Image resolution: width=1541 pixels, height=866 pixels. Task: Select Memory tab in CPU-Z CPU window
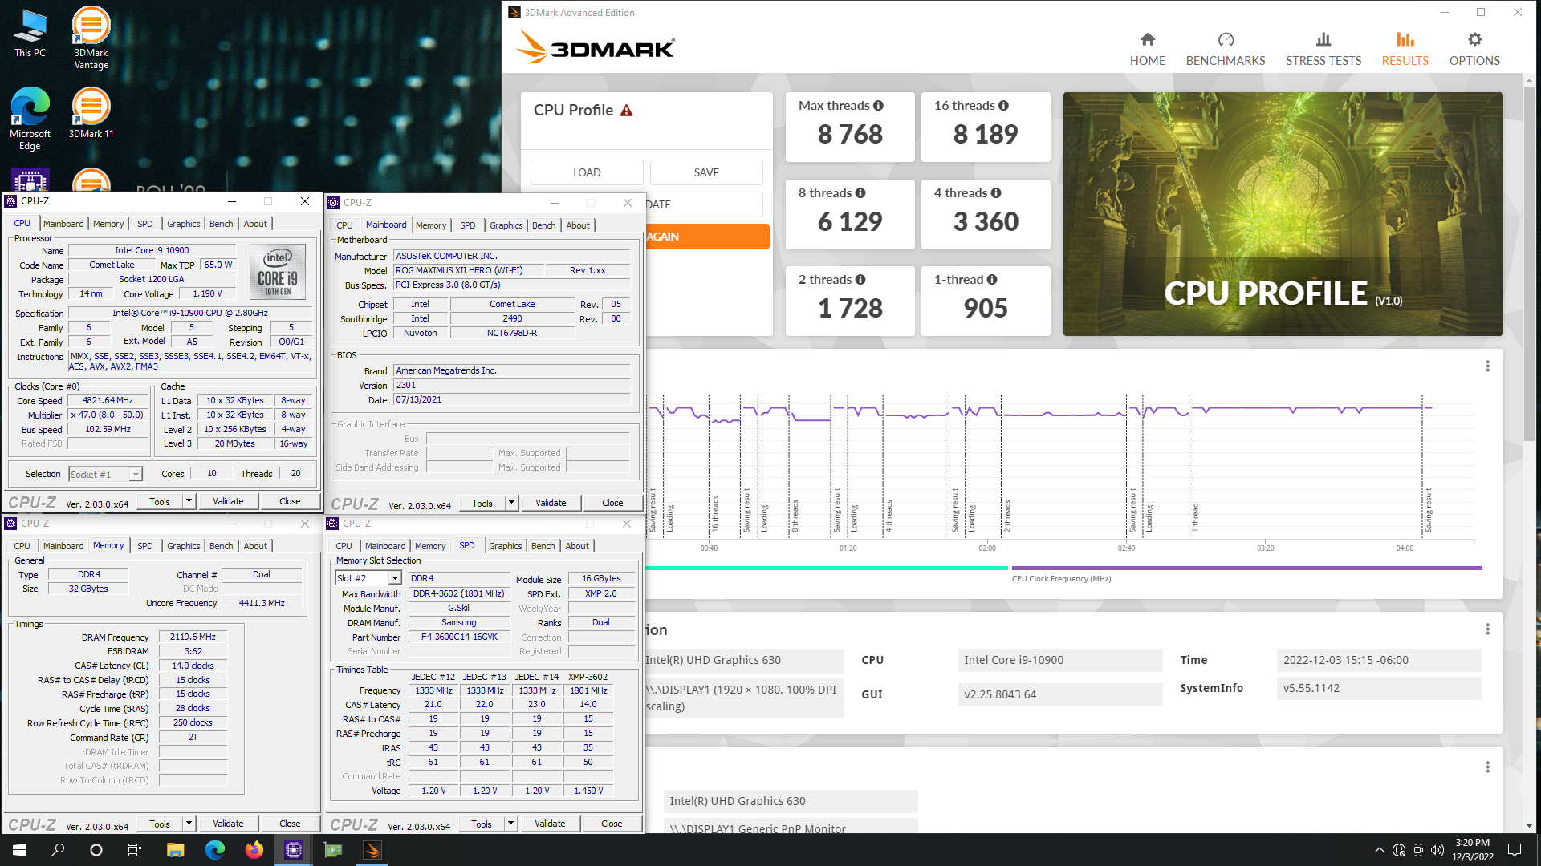click(108, 224)
